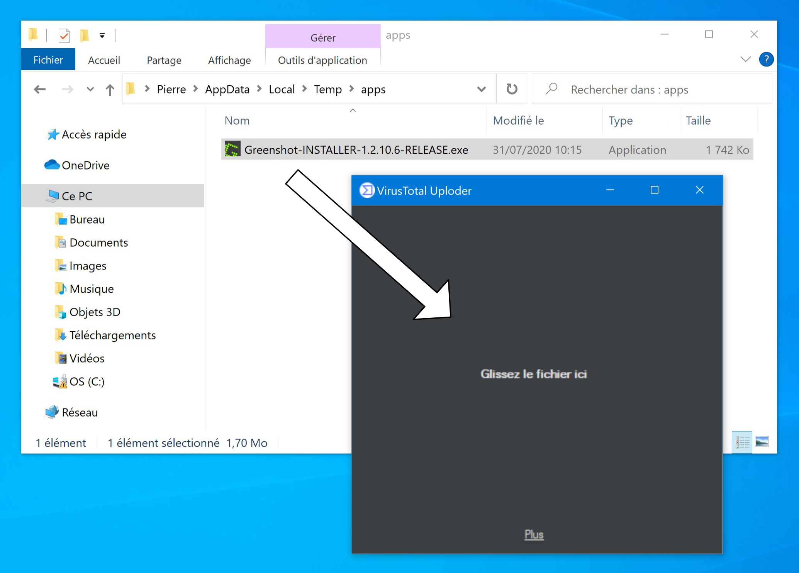Maximize the VirusTotal Uploder window
The height and width of the screenshot is (573, 799).
[655, 190]
